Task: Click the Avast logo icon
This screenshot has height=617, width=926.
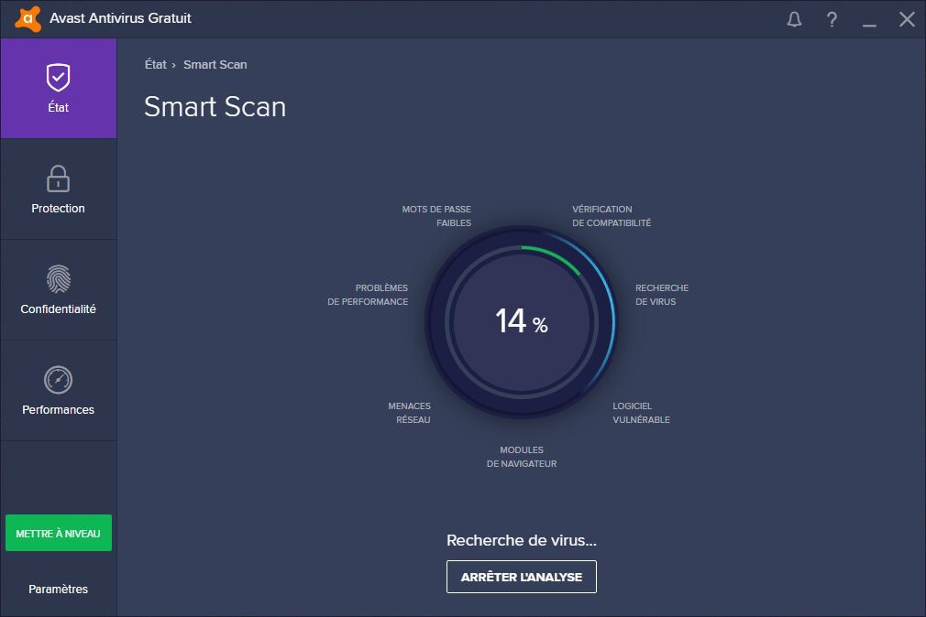Action: (28, 18)
